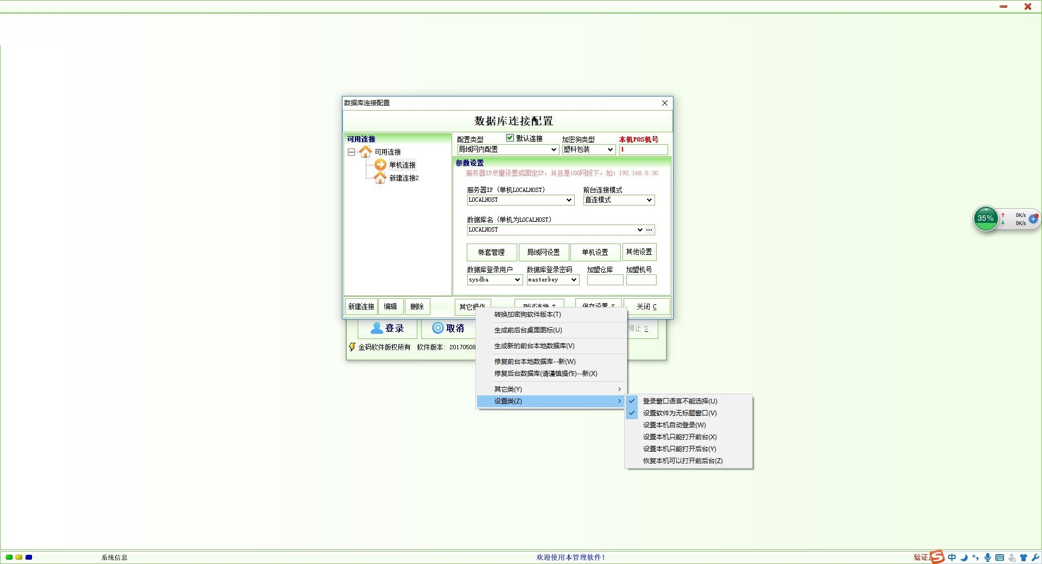Image resolution: width=1042 pixels, height=564 pixels.
Task: Toggle Sogou punctuation mode icon
Action: [x=976, y=557]
